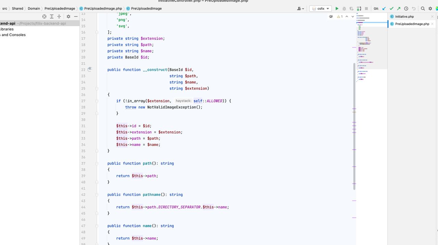Click the warning indicator showing 1 problem
The image size is (438, 245).
(x=339, y=16)
